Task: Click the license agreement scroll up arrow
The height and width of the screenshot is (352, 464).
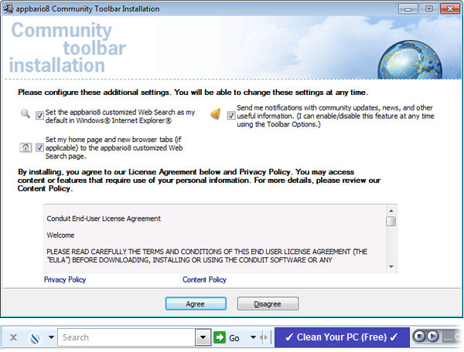Action: [x=391, y=211]
